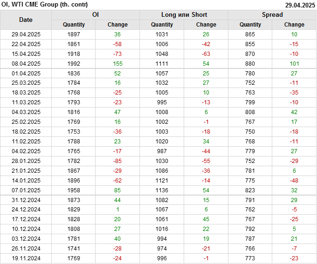Click the 07.01.2025 date cell
Screen dimensions: 317x264
tap(26, 190)
